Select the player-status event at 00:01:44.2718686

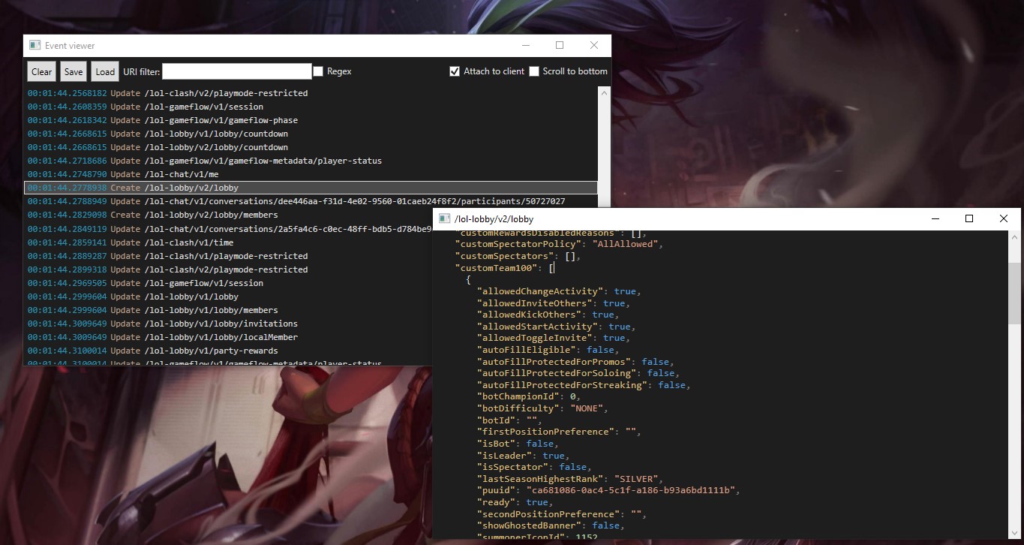pos(311,161)
